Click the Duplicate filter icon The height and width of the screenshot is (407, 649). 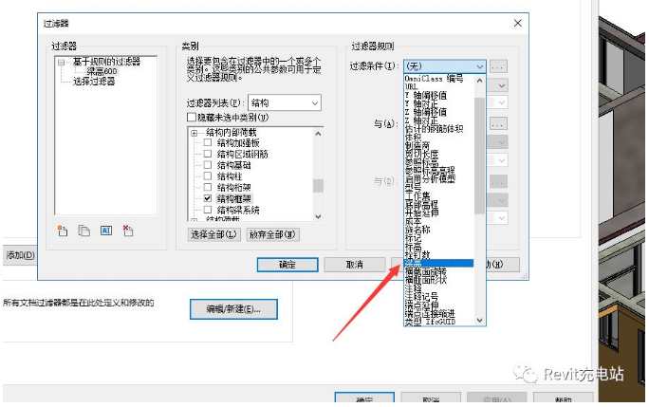84,231
